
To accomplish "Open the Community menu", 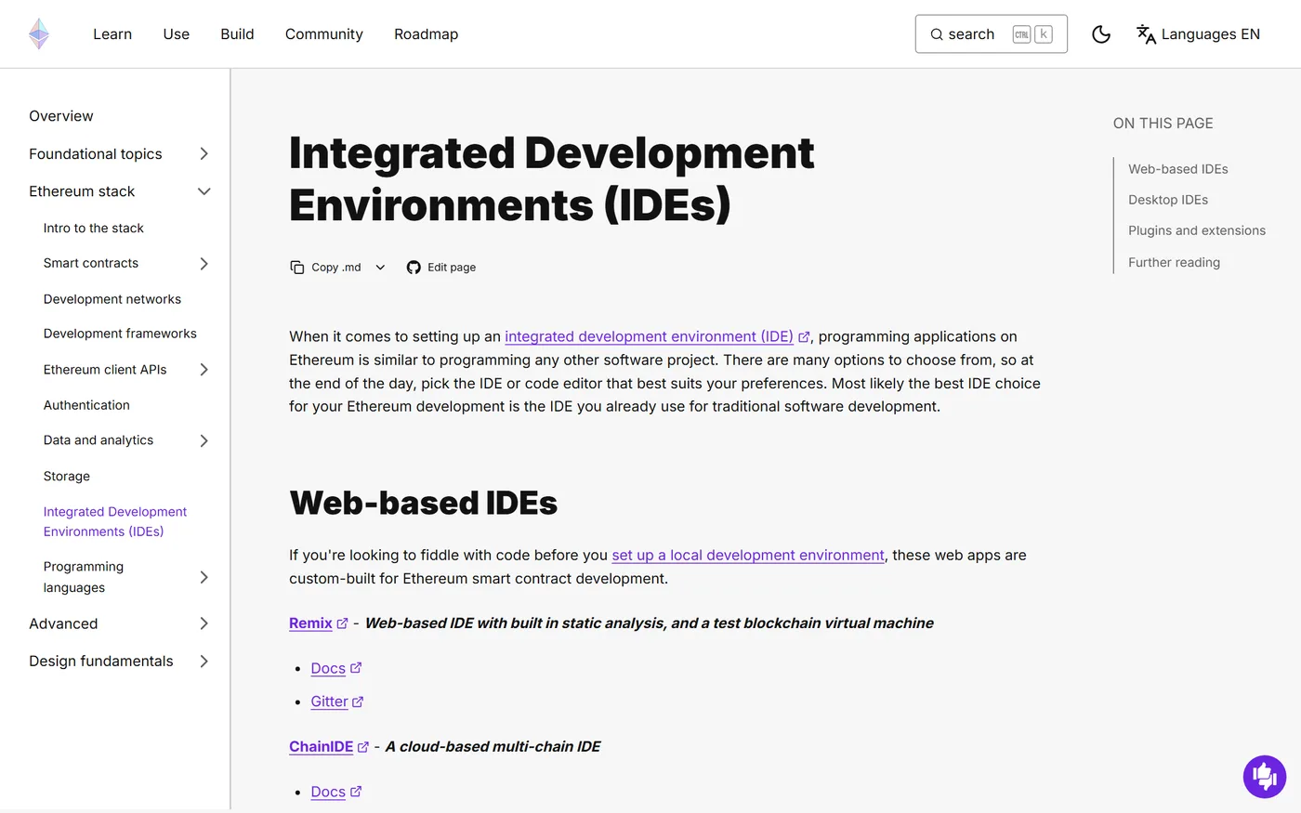I will pyautogui.click(x=324, y=34).
